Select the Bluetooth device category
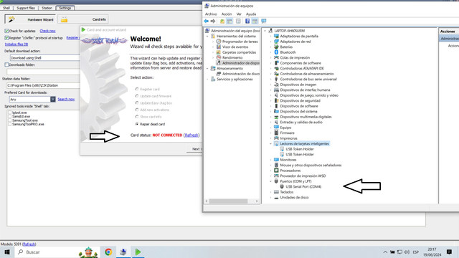 point(288,52)
